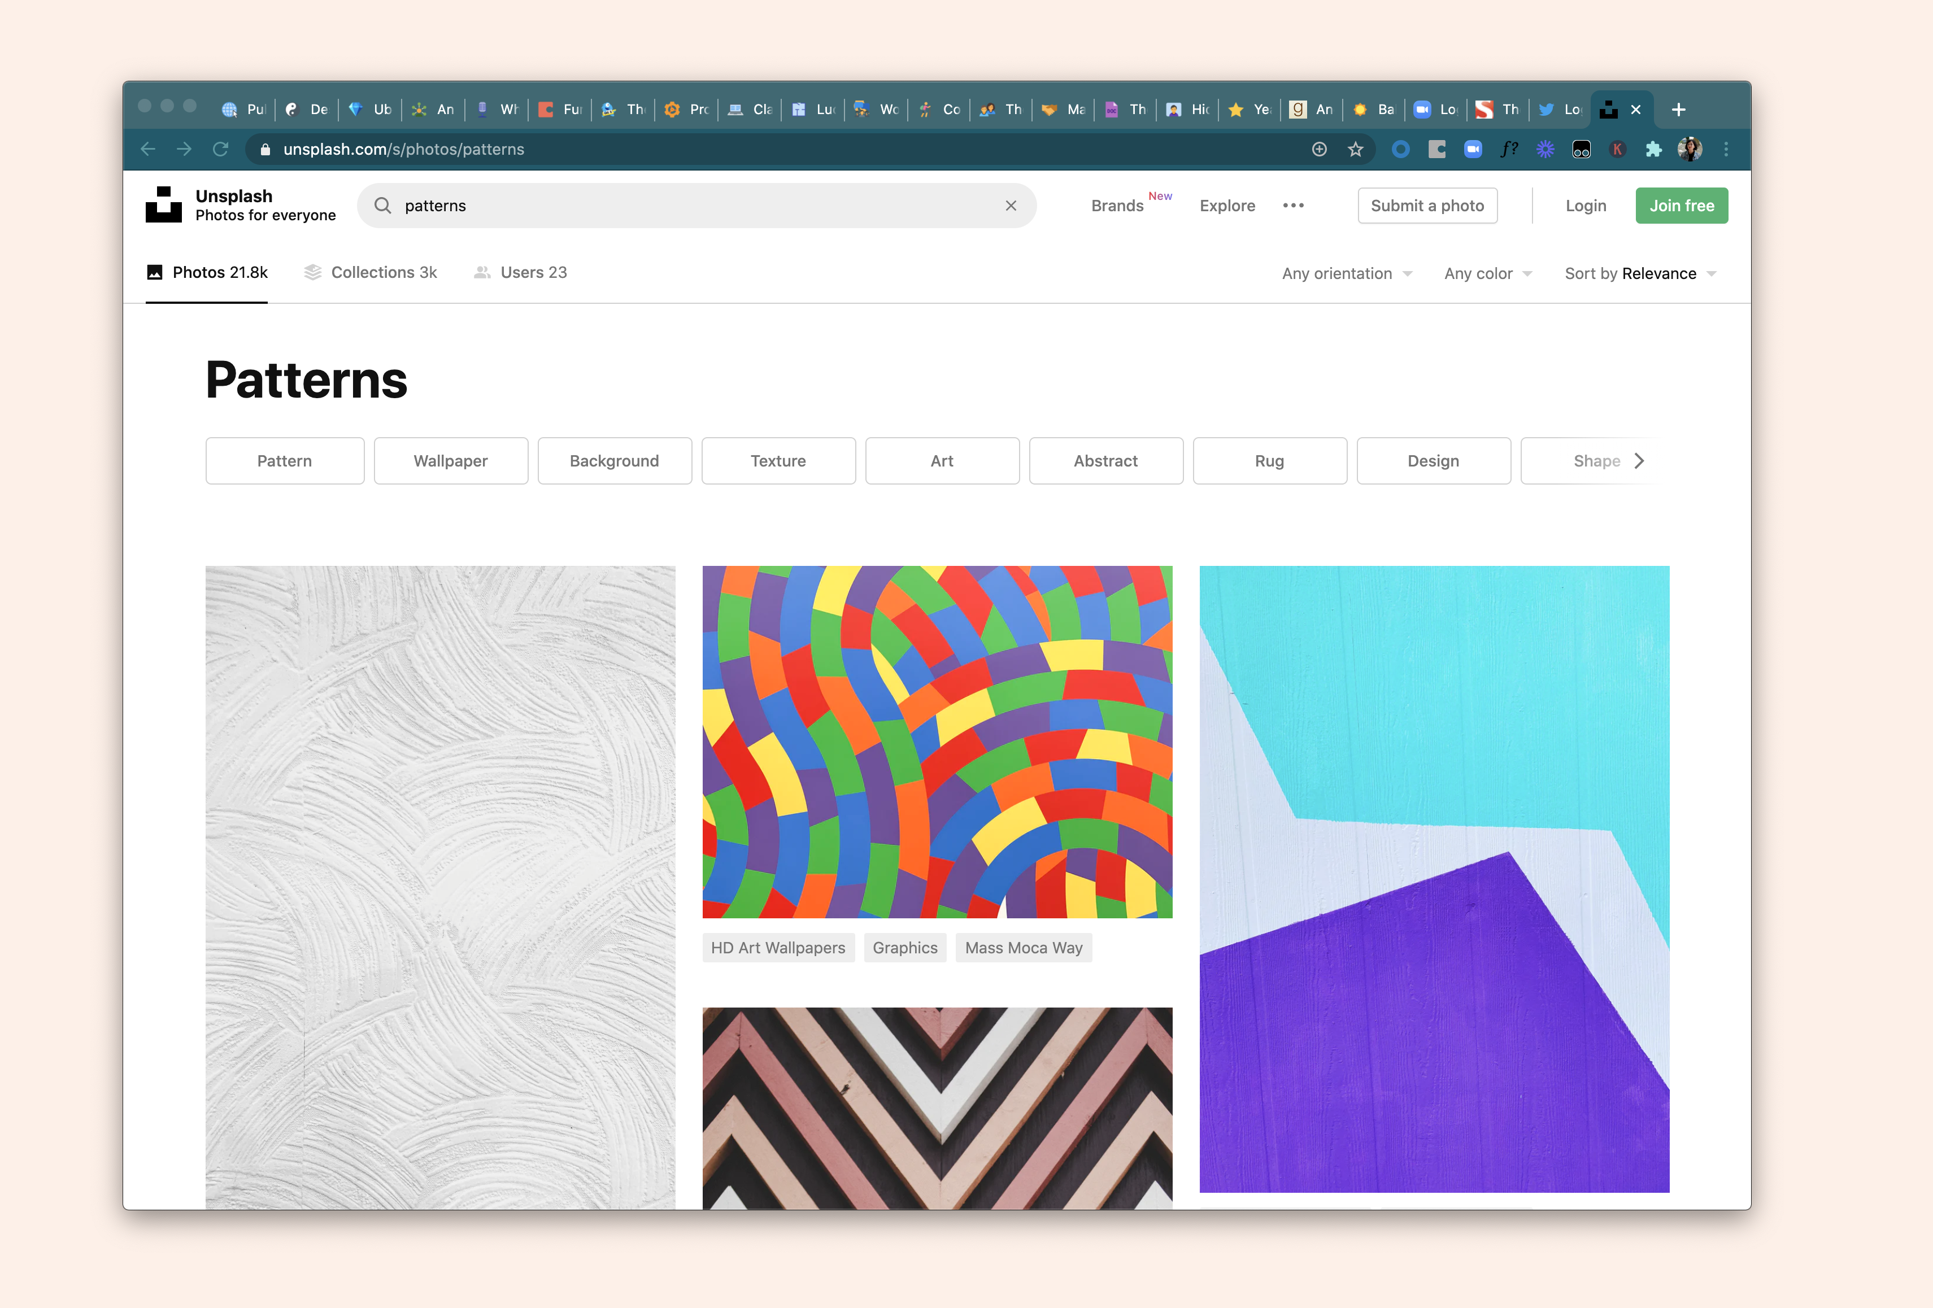Open more options three-dot menu on Unsplash

pyautogui.click(x=1292, y=206)
